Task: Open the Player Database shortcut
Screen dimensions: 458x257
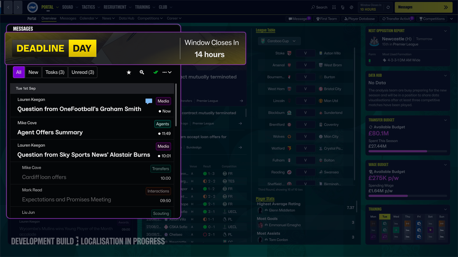Action: 360,19
